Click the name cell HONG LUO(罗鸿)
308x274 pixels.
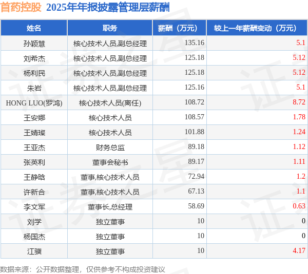34,103
